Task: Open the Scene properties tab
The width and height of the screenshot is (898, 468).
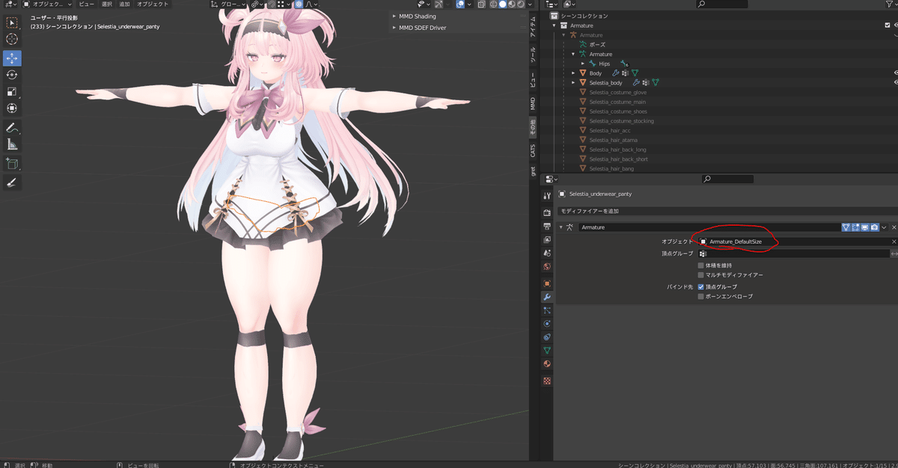Action: tap(547, 253)
